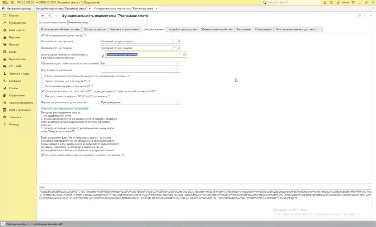Enable Запрет нулевых цен в техкартах РК
The image size is (376, 227).
[43, 81]
